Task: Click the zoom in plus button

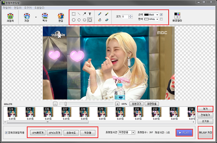Action: point(117,104)
